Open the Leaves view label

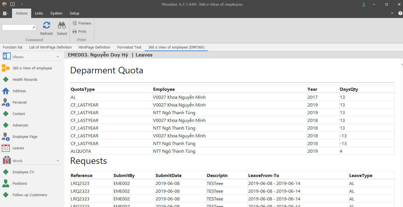pyautogui.click(x=18, y=148)
